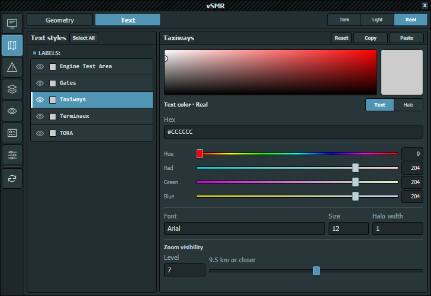Viewport: 431px width, 296px height.
Task: Select the TORA label row
Action: (x=92, y=133)
